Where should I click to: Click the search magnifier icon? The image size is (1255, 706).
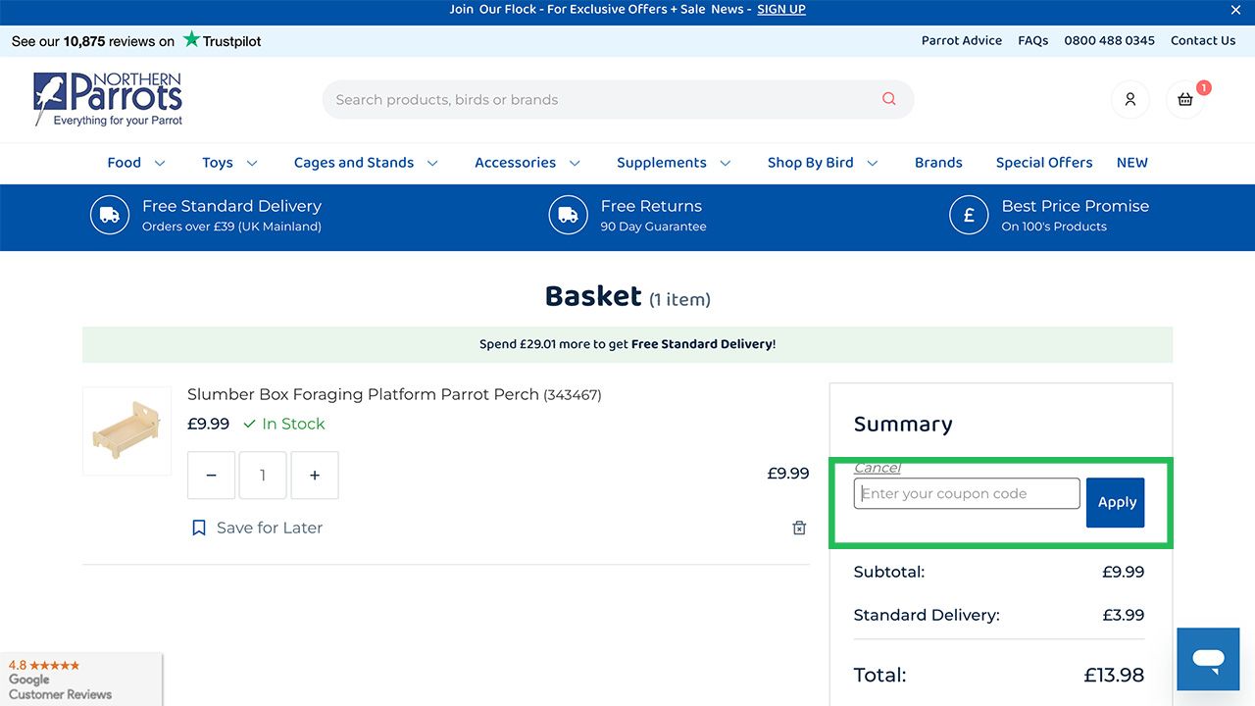pyautogui.click(x=889, y=99)
